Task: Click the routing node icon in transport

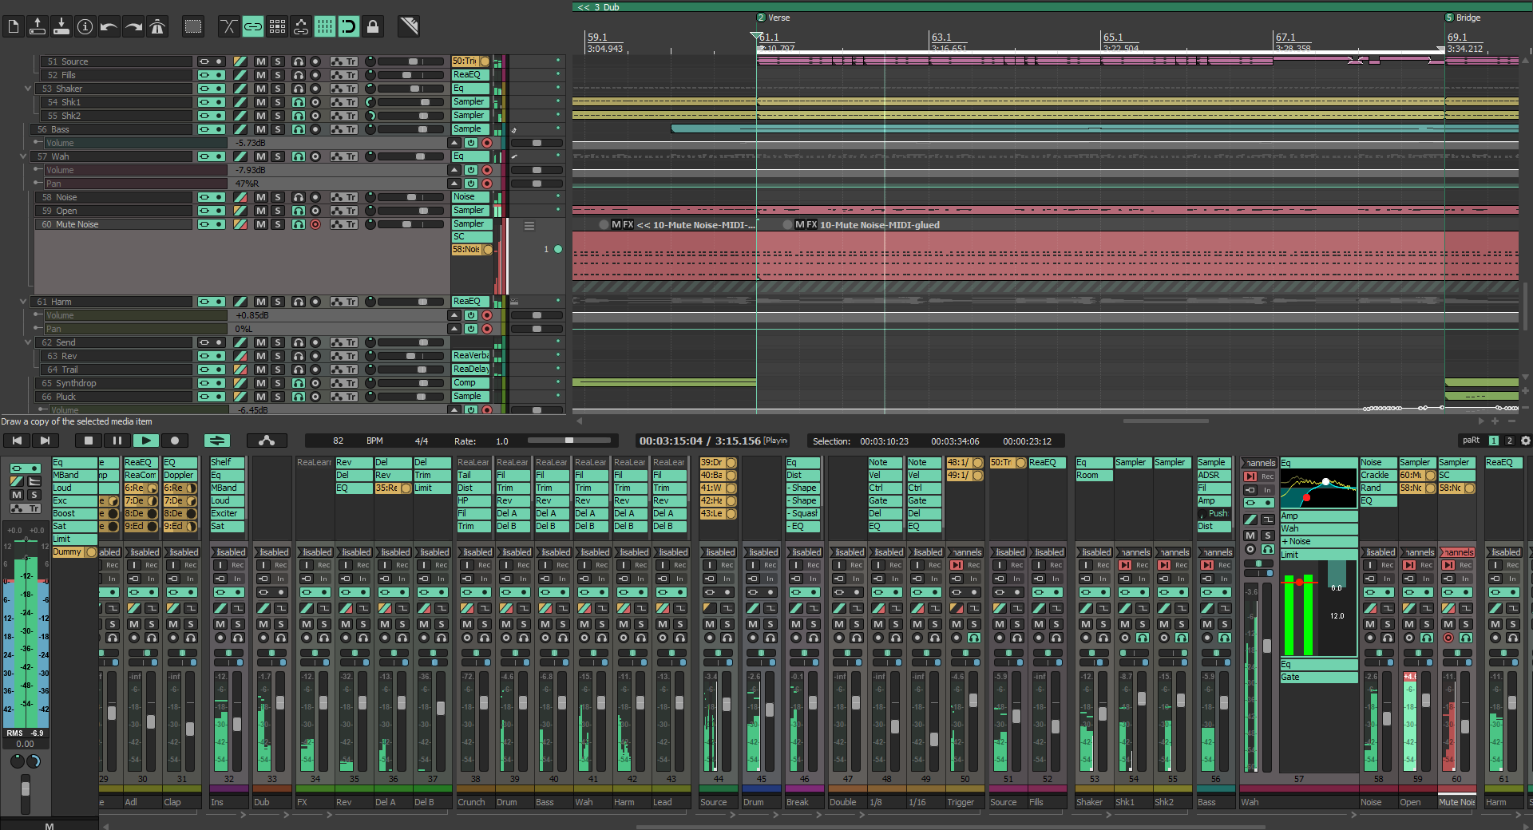Action: coord(267,441)
